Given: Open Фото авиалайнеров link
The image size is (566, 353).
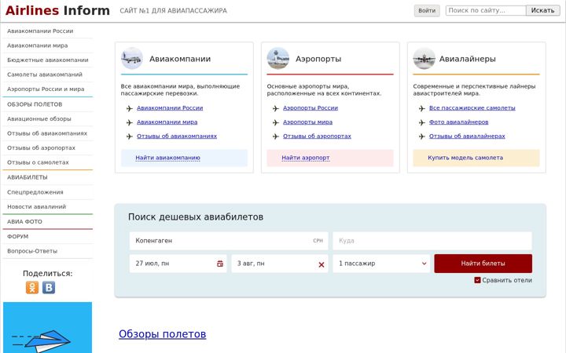Looking at the screenshot, I should pos(459,122).
